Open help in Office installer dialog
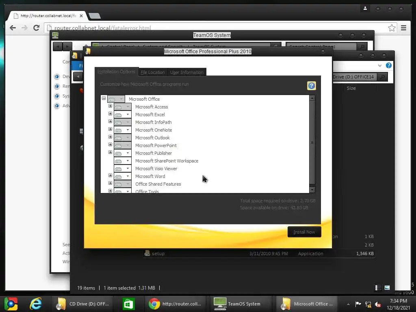Viewport: 416px width, 312px height. (312, 86)
